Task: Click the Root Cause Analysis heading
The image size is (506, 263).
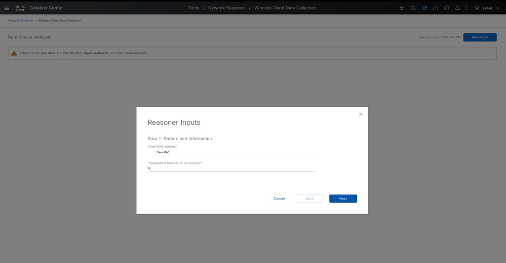Action: pyautogui.click(x=30, y=37)
